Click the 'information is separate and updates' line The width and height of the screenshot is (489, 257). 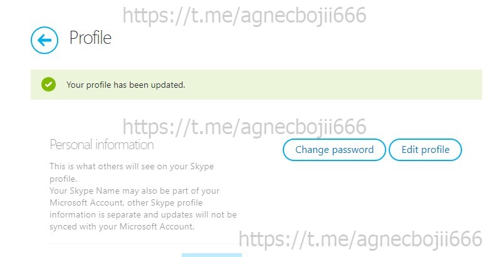(143, 214)
